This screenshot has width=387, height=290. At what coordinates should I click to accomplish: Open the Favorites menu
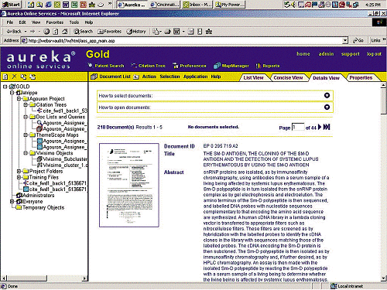(55, 22)
